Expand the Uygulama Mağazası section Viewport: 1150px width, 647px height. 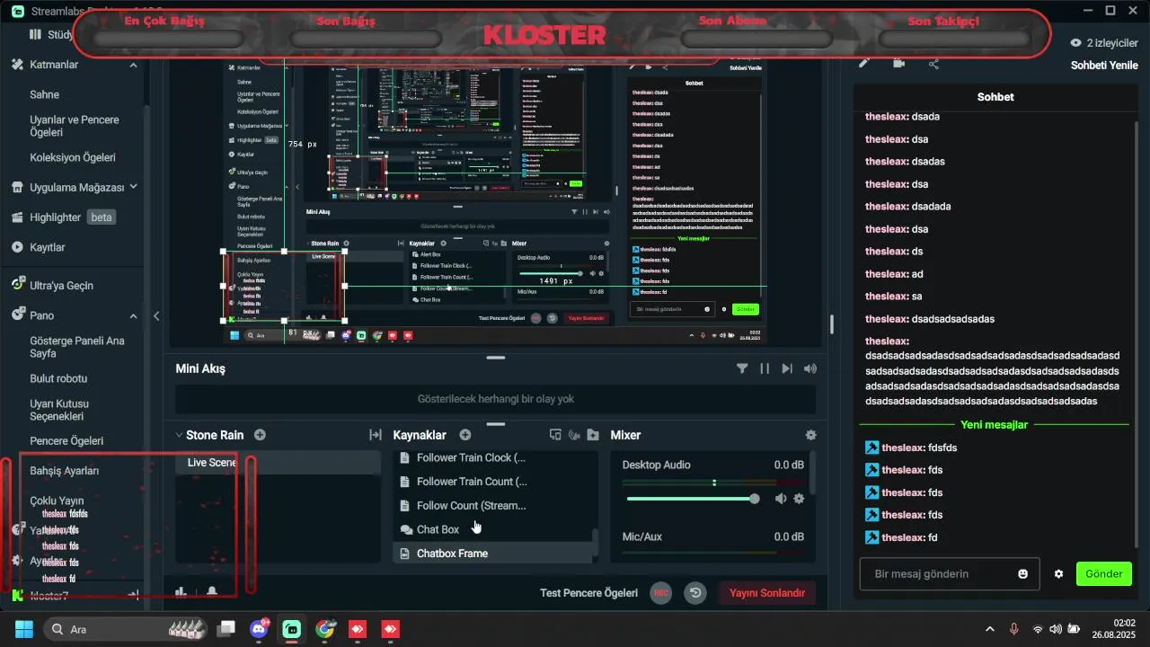point(133,187)
